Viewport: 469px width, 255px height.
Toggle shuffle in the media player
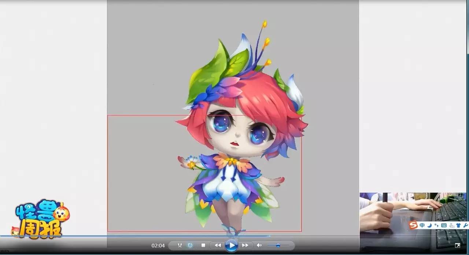click(180, 245)
